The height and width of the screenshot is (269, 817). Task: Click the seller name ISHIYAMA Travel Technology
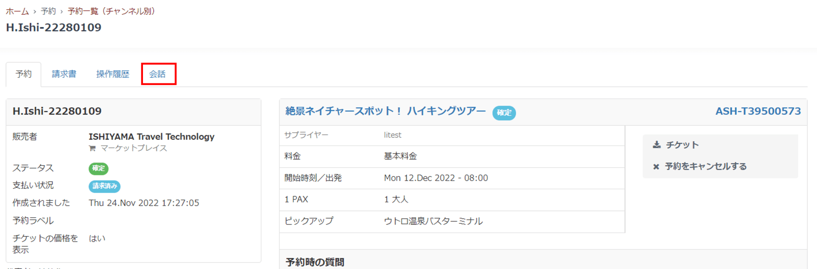click(x=151, y=137)
